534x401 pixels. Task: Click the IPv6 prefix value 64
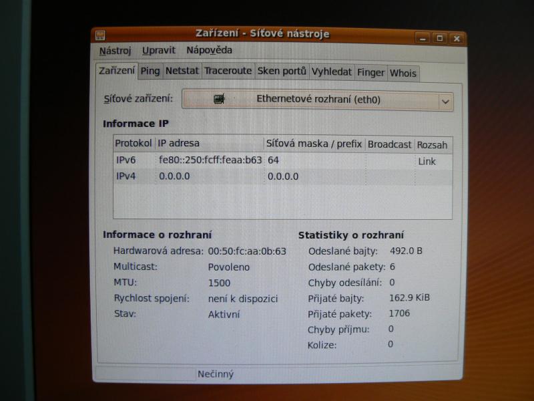(273, 160)
